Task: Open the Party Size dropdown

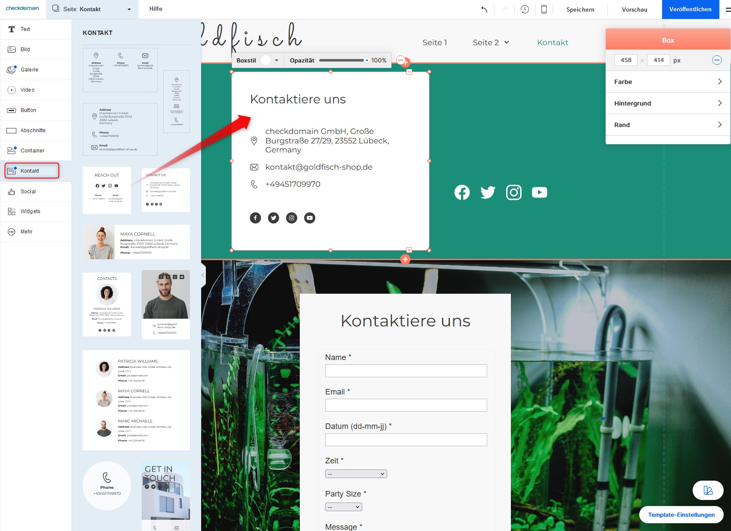Action: [343, 507]
